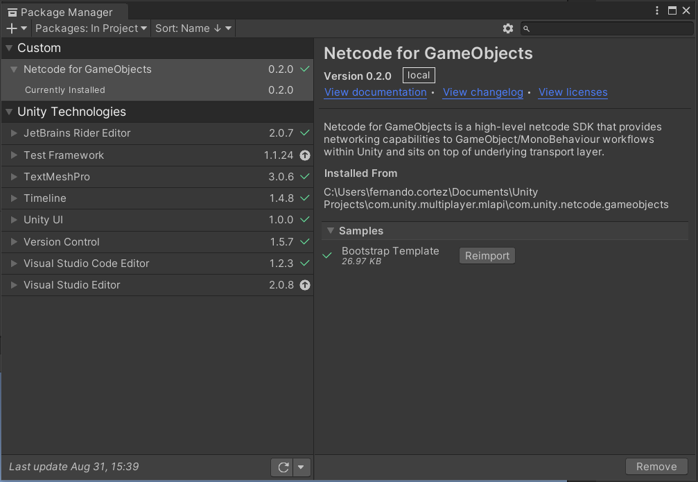Open the settings gear icon
This screenshot has width=698, height=482.
pos(508,28)
